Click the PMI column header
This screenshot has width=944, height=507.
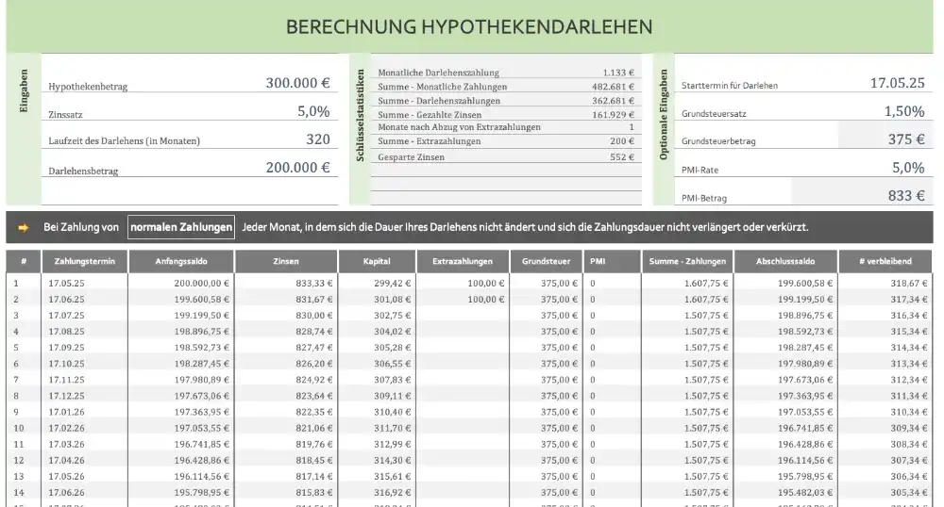(612, 261)
